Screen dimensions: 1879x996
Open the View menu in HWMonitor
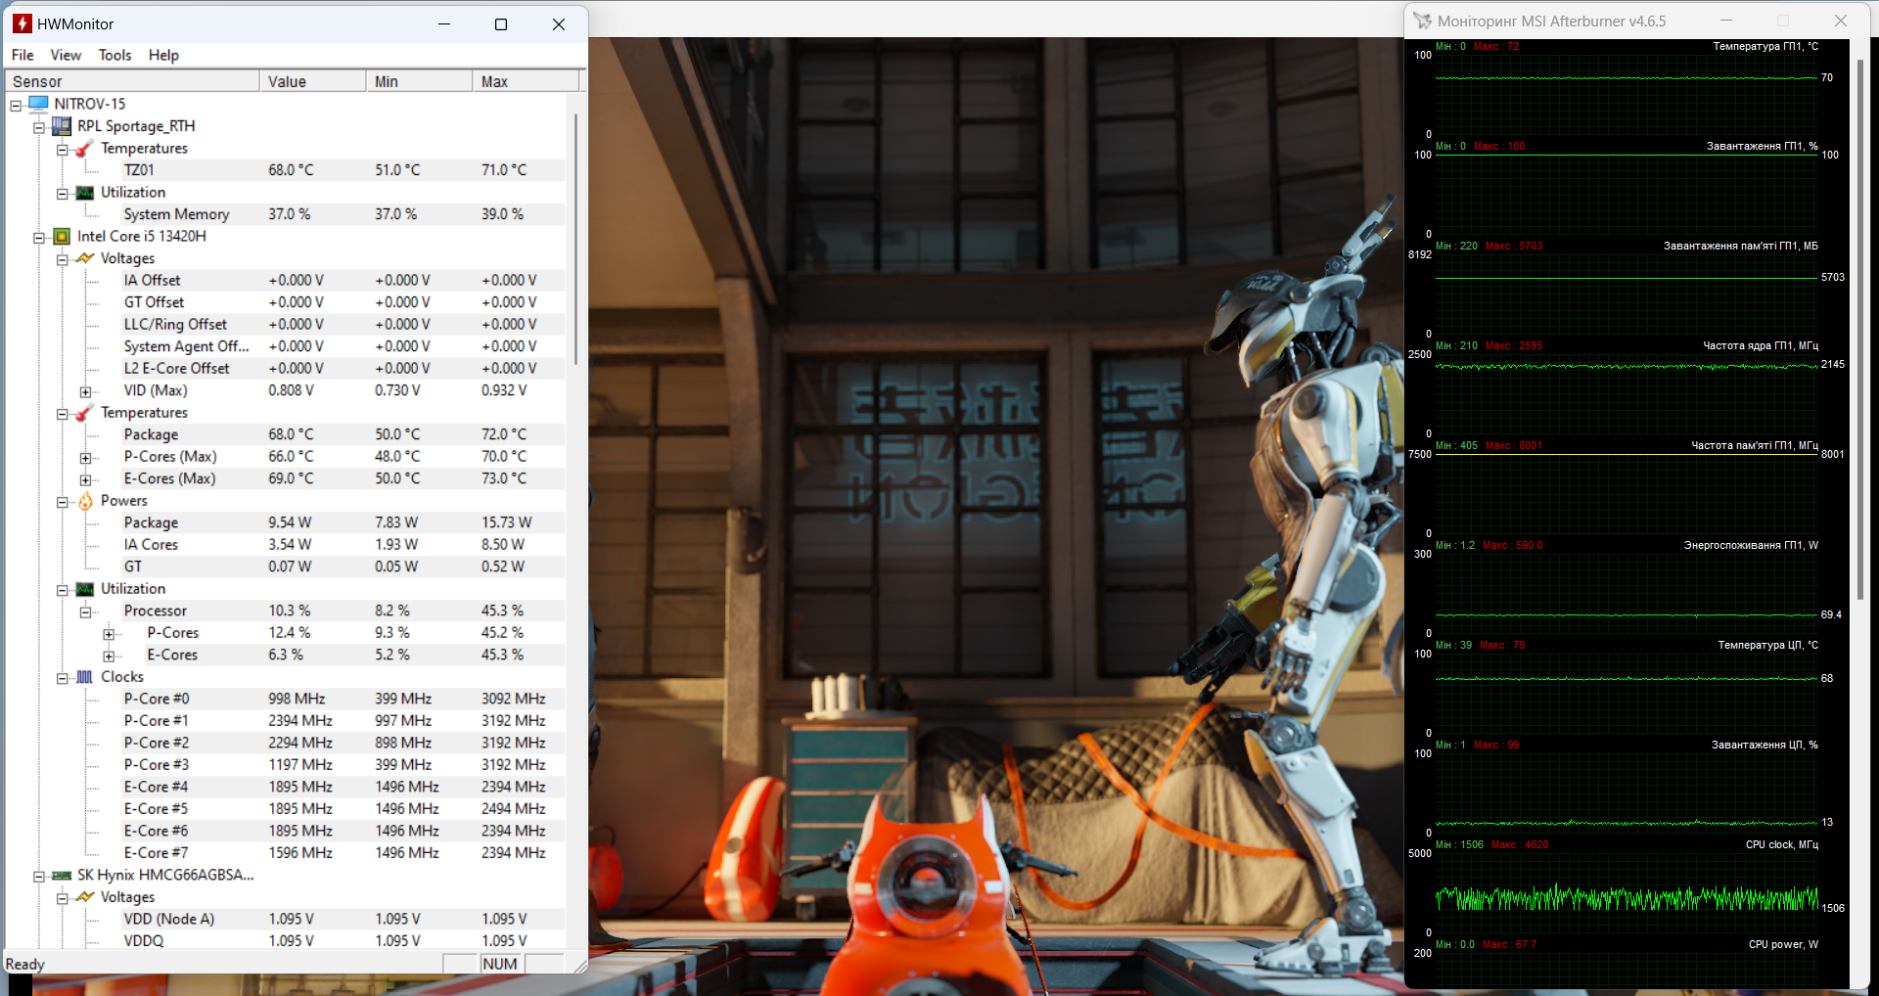coord(66,55)
